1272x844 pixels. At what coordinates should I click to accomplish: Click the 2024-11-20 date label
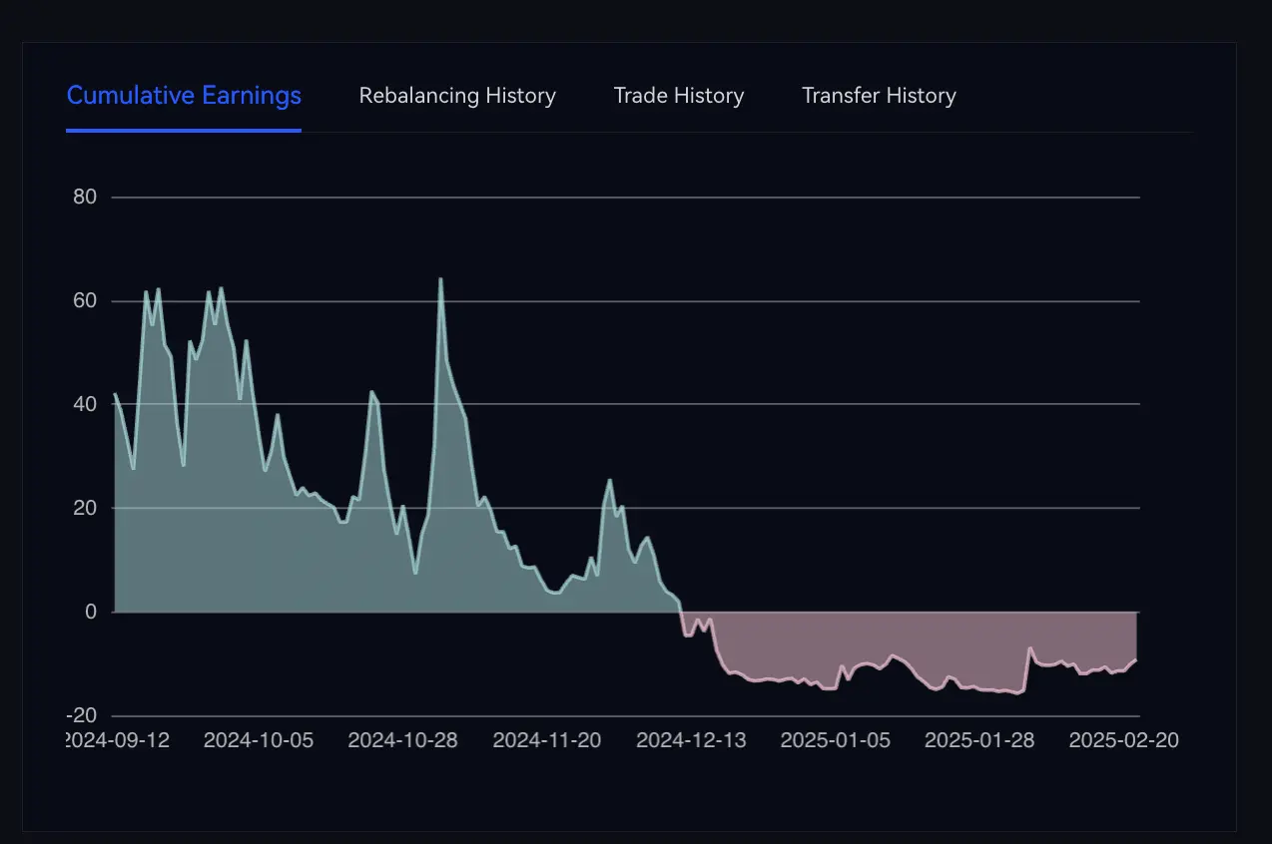pyautogui.click(x=546, y=740)
